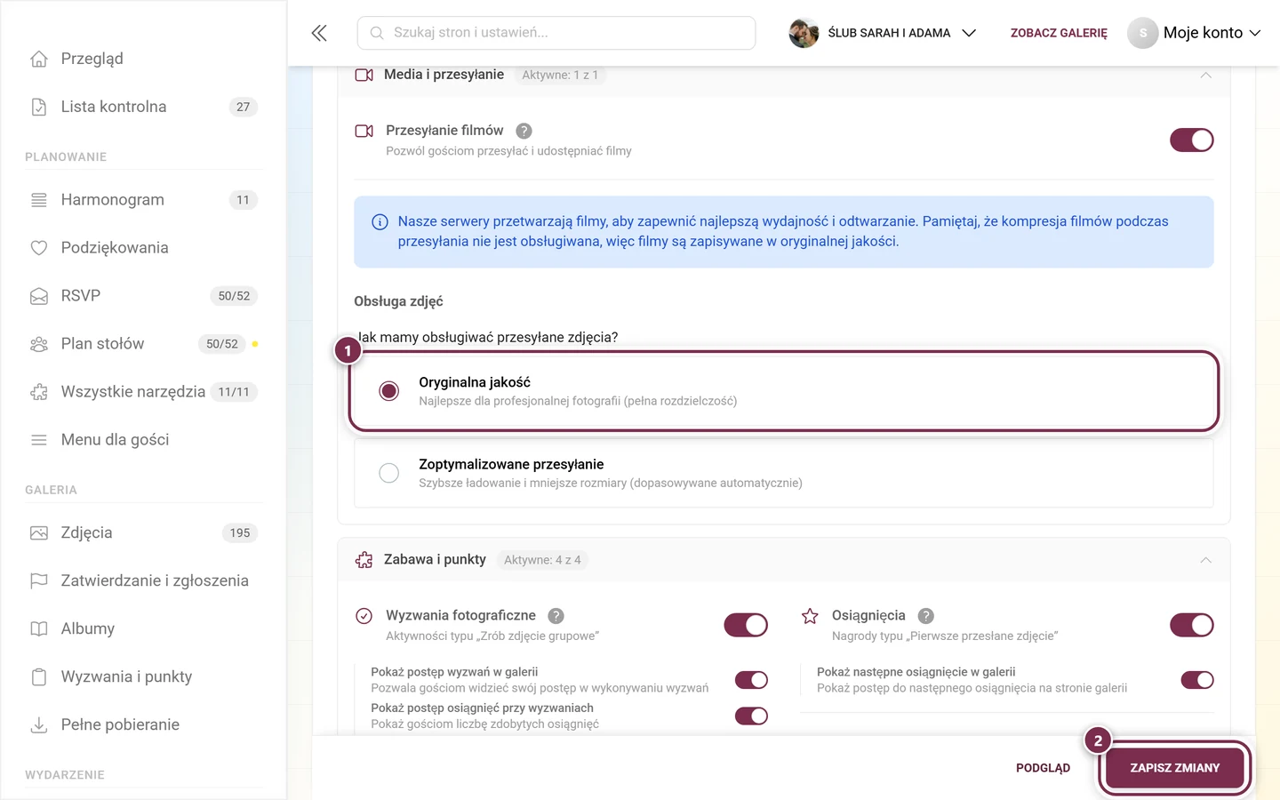
Task: Click the Plan stołów people icon
Action: (x=39, y=344)
